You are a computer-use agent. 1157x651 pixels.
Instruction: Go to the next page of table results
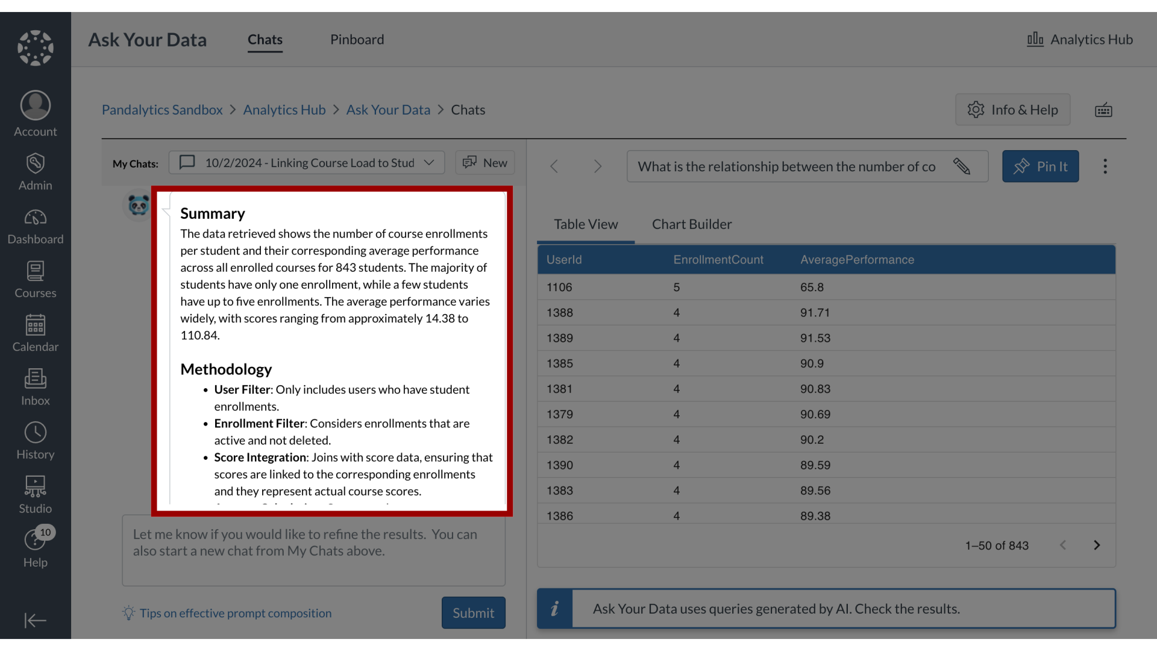(1097, 545)
